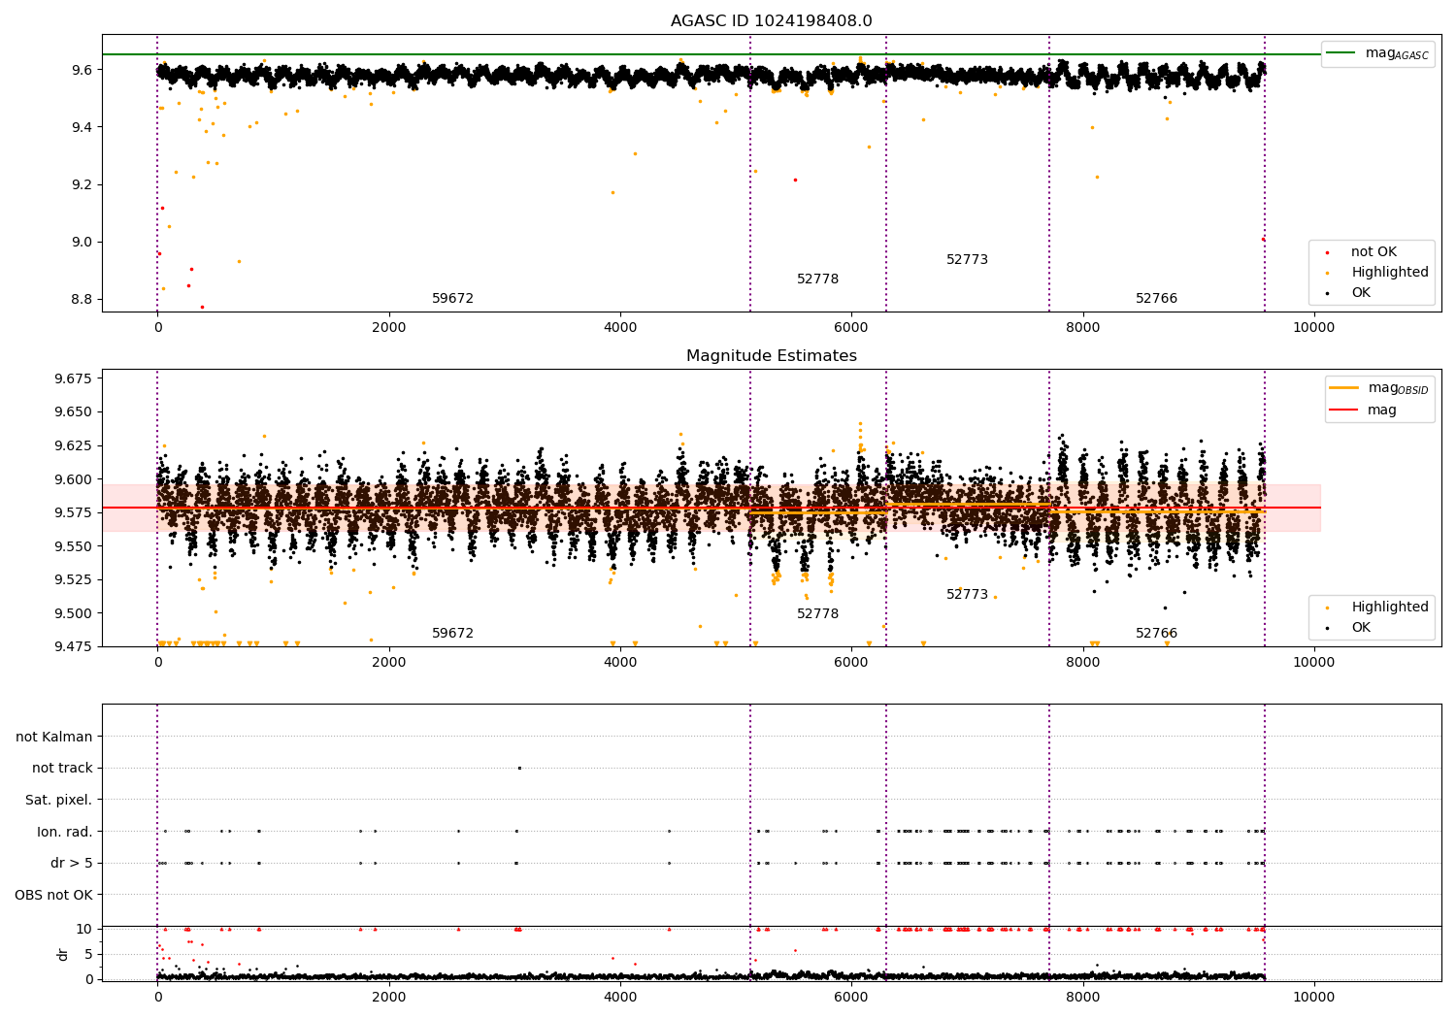
Task: Click y-axis tick 9.575 in middle panel
Action: [74, 512]
